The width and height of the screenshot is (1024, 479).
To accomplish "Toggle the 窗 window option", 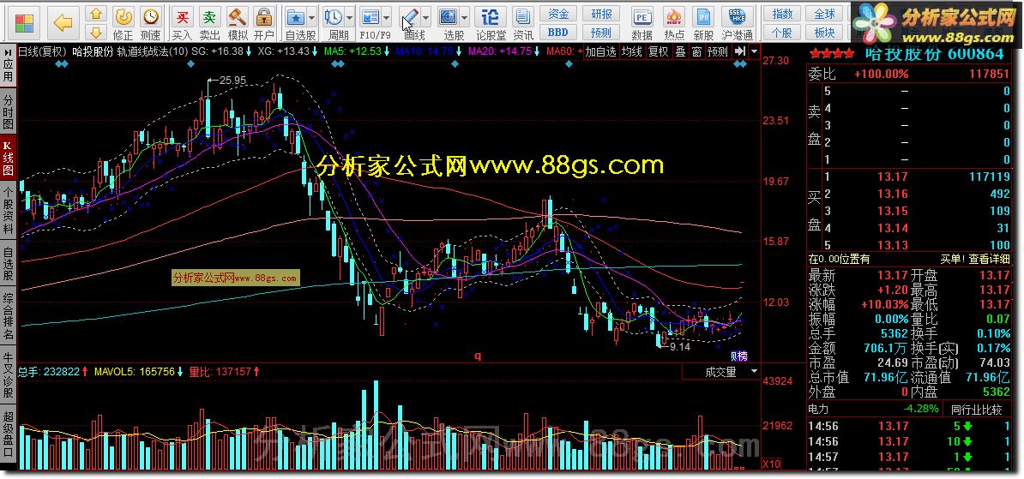I will (696, 51).
